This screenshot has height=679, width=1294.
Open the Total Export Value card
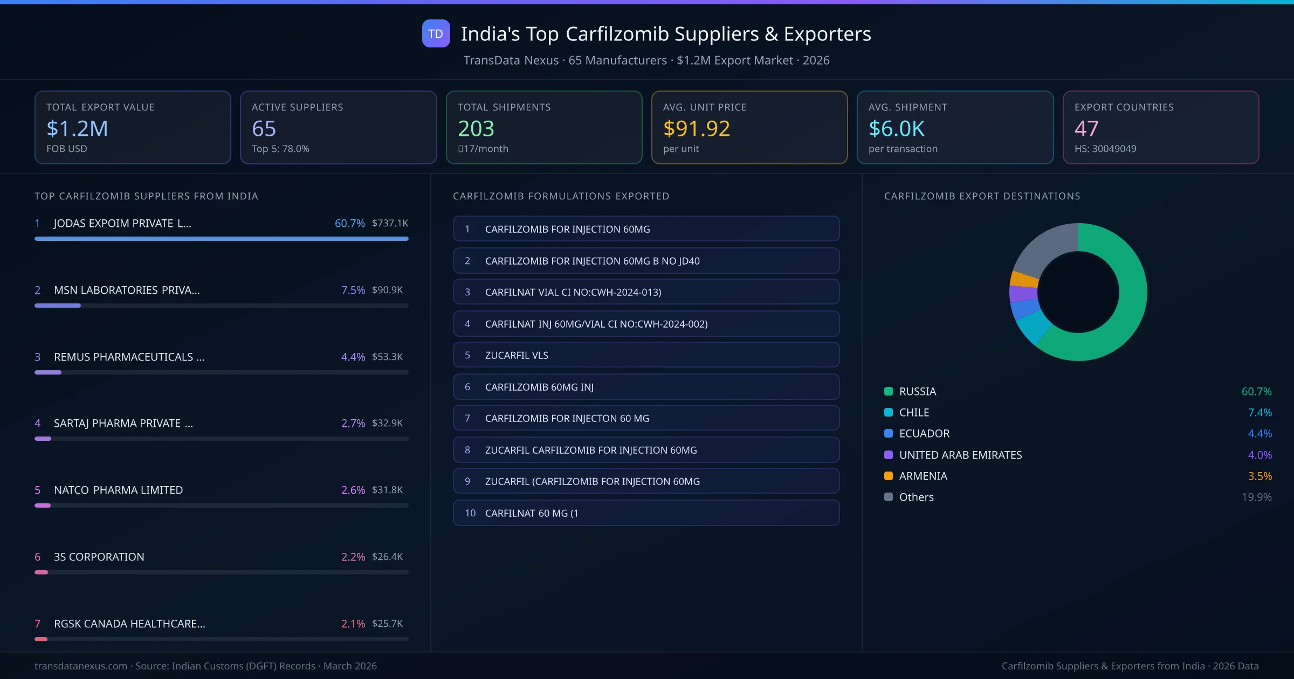click(x=133, y=127)
